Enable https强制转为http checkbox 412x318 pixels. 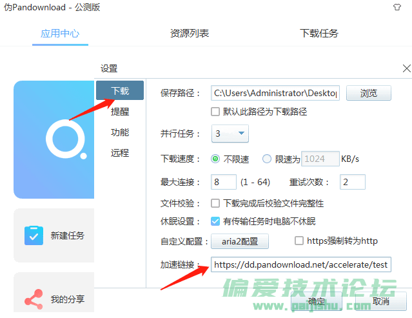[x=299, y=241]
